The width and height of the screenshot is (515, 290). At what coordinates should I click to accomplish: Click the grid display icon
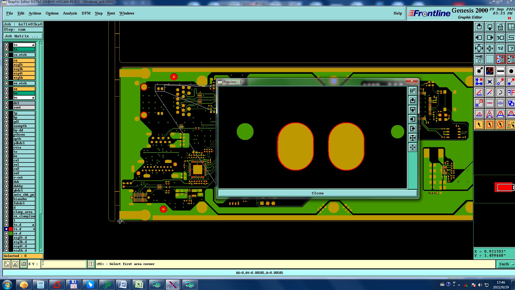point(490,59)
